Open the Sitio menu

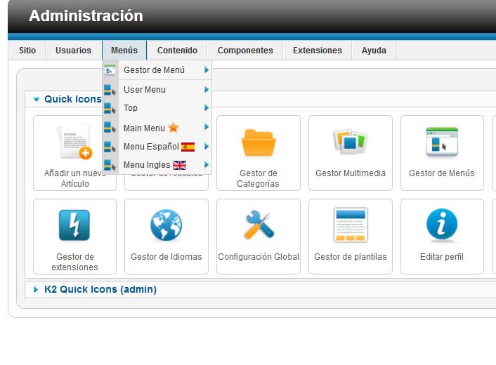pos(27,51)
